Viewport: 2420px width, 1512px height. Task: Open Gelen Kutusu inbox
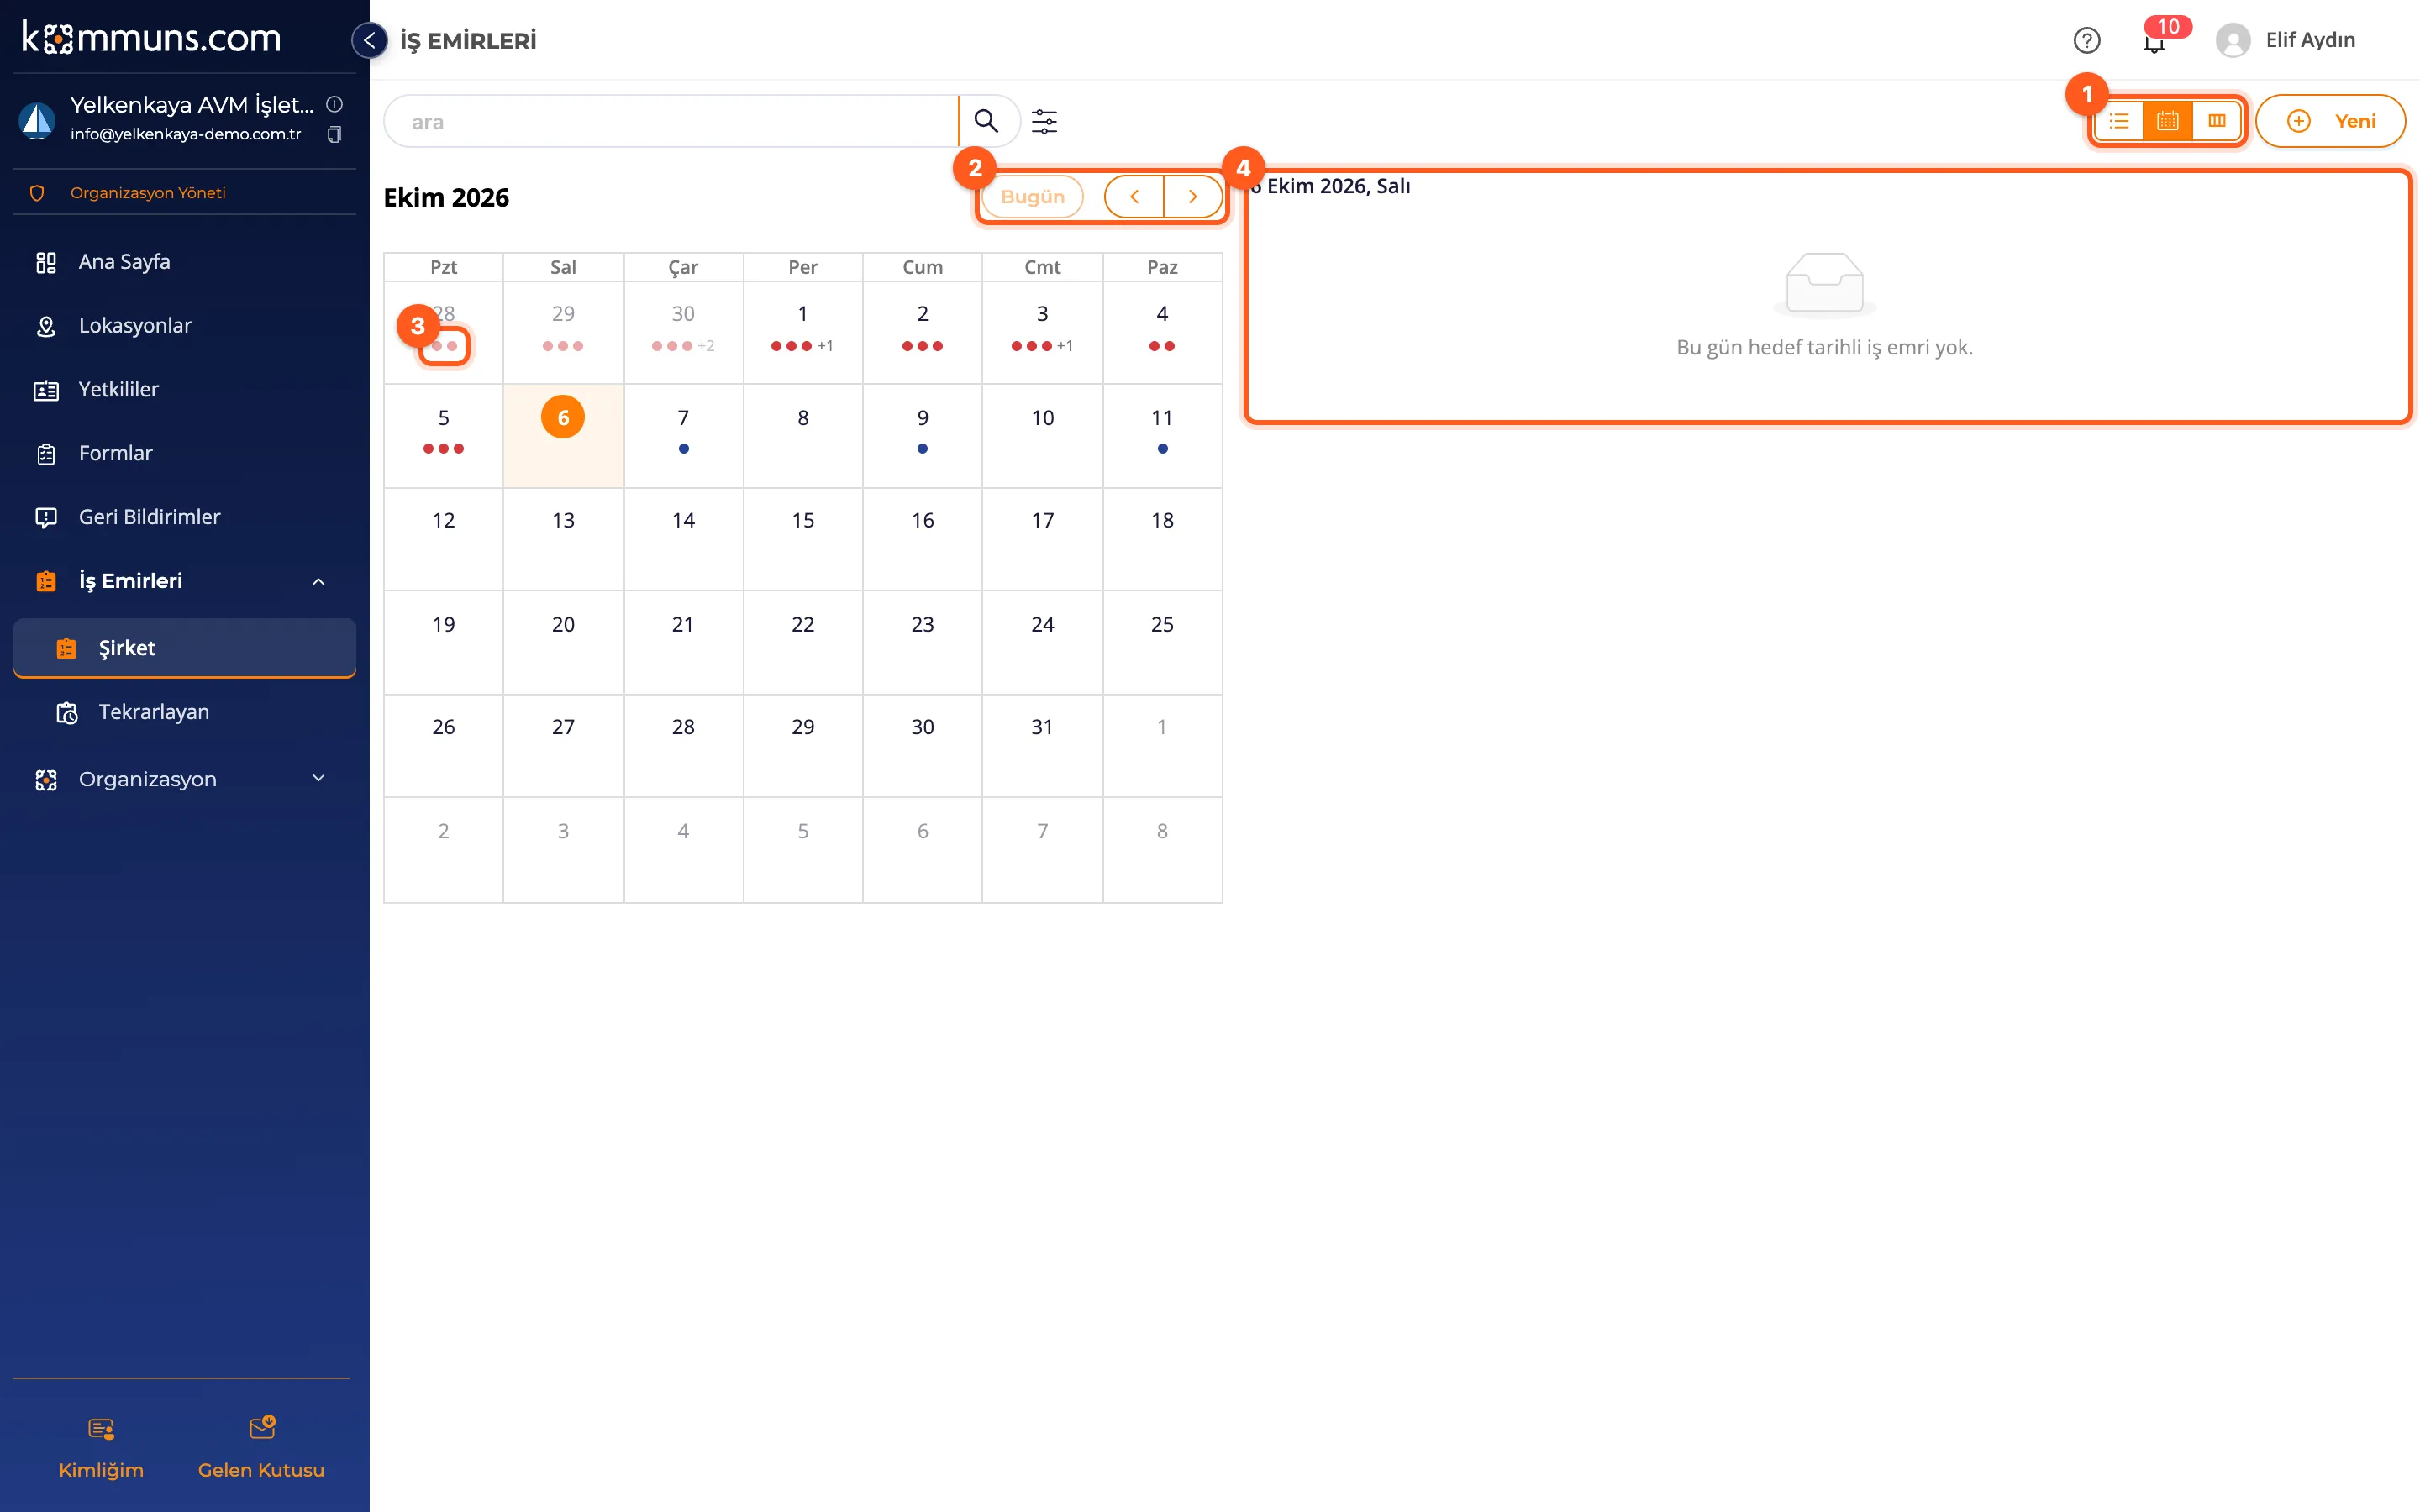click(x=261, y=1447)
